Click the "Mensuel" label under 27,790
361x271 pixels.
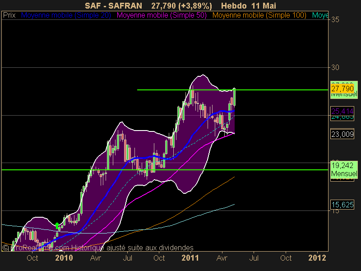(x=344, y=94)
